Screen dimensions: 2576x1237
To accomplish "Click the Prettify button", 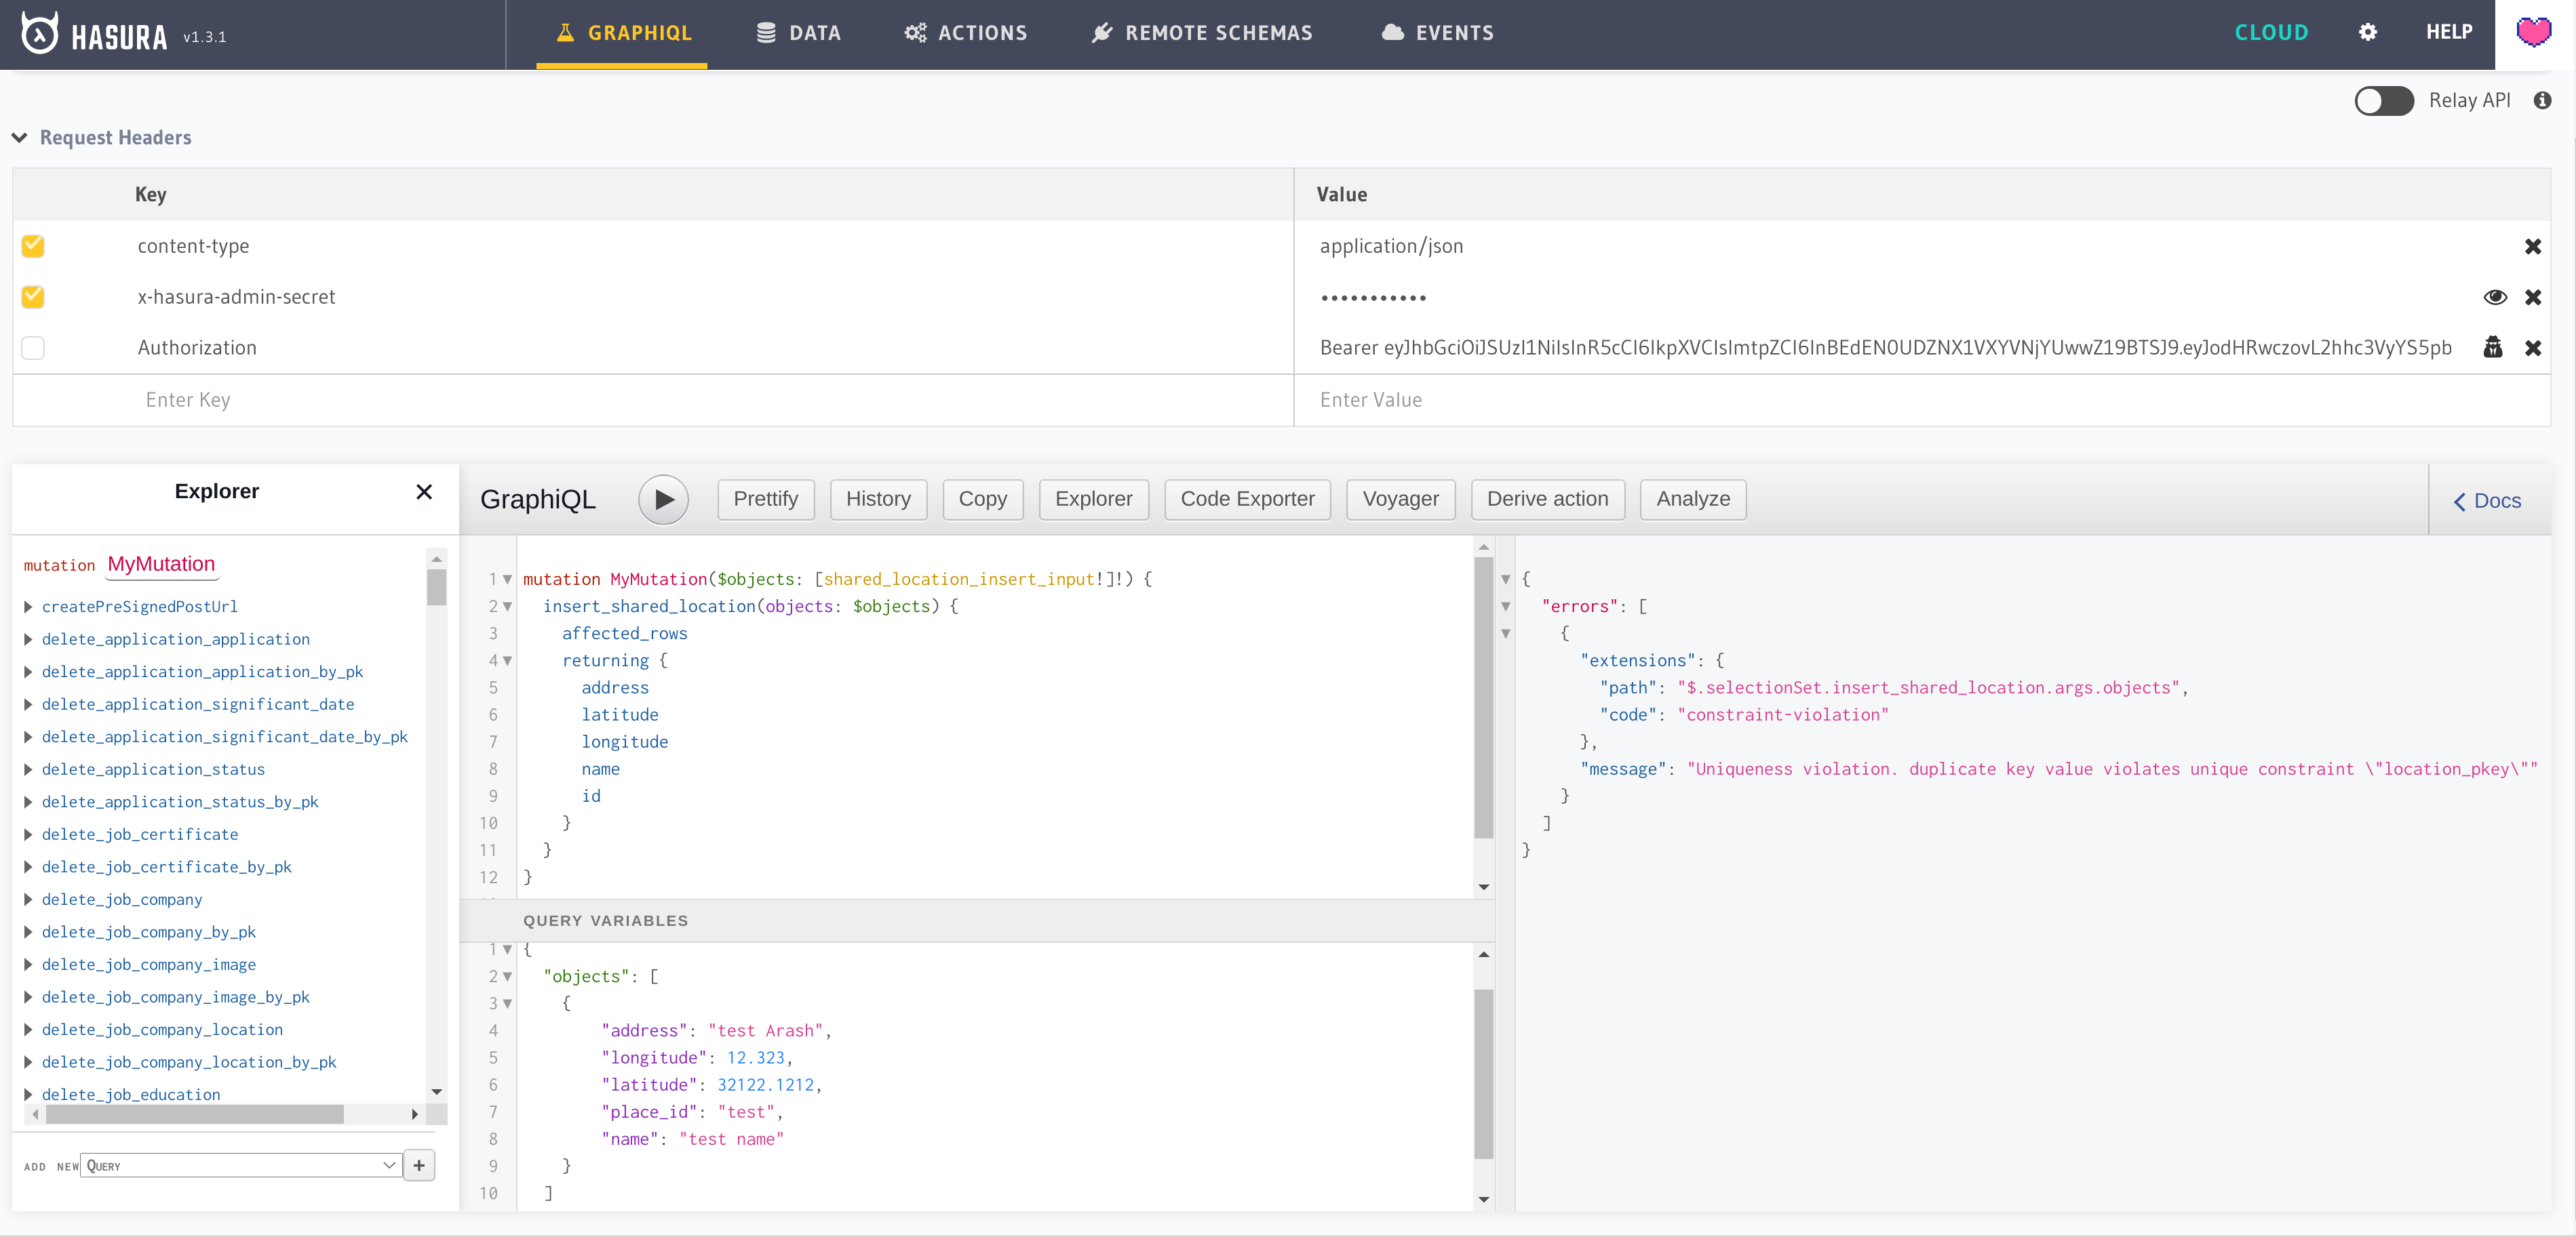I will [x=765, y=500].
